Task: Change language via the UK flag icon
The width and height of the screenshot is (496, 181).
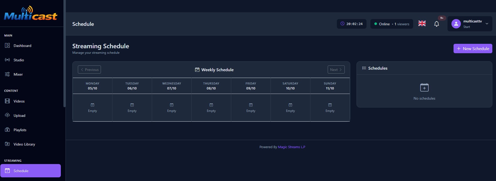Action: [422, 23]
